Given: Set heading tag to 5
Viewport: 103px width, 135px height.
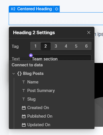Looking at the screenshot, I should pyautogui.click(x=76, y=46).
